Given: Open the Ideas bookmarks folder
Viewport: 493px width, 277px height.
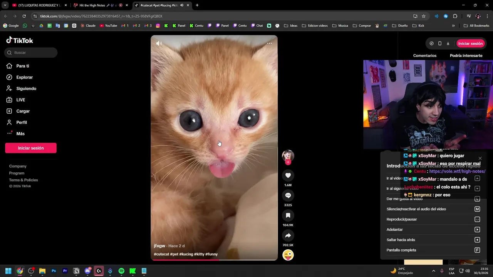Looking at the screenshot, I should pyautogui.click(x=290, y=26).
